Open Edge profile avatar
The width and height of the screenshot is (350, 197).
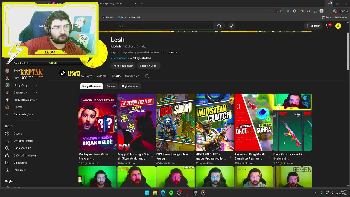click(x=322, y=11)
